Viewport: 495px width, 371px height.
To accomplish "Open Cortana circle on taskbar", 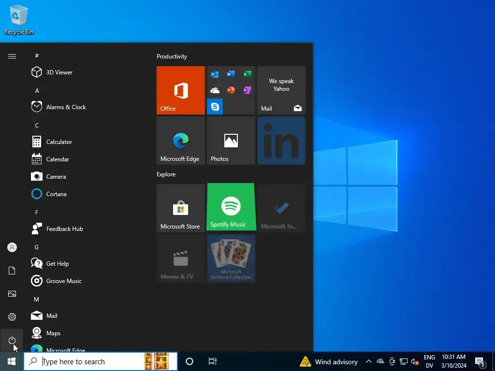I will (189, 361).
